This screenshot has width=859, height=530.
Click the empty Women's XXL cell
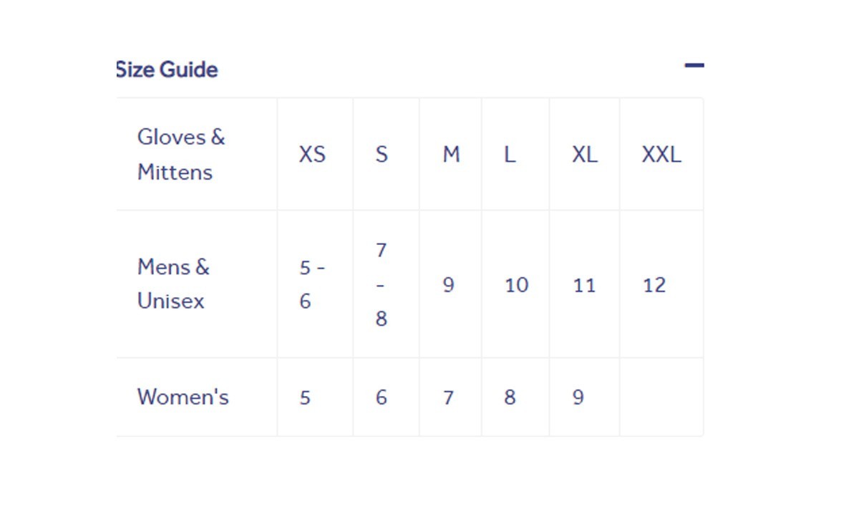(661, 397)
